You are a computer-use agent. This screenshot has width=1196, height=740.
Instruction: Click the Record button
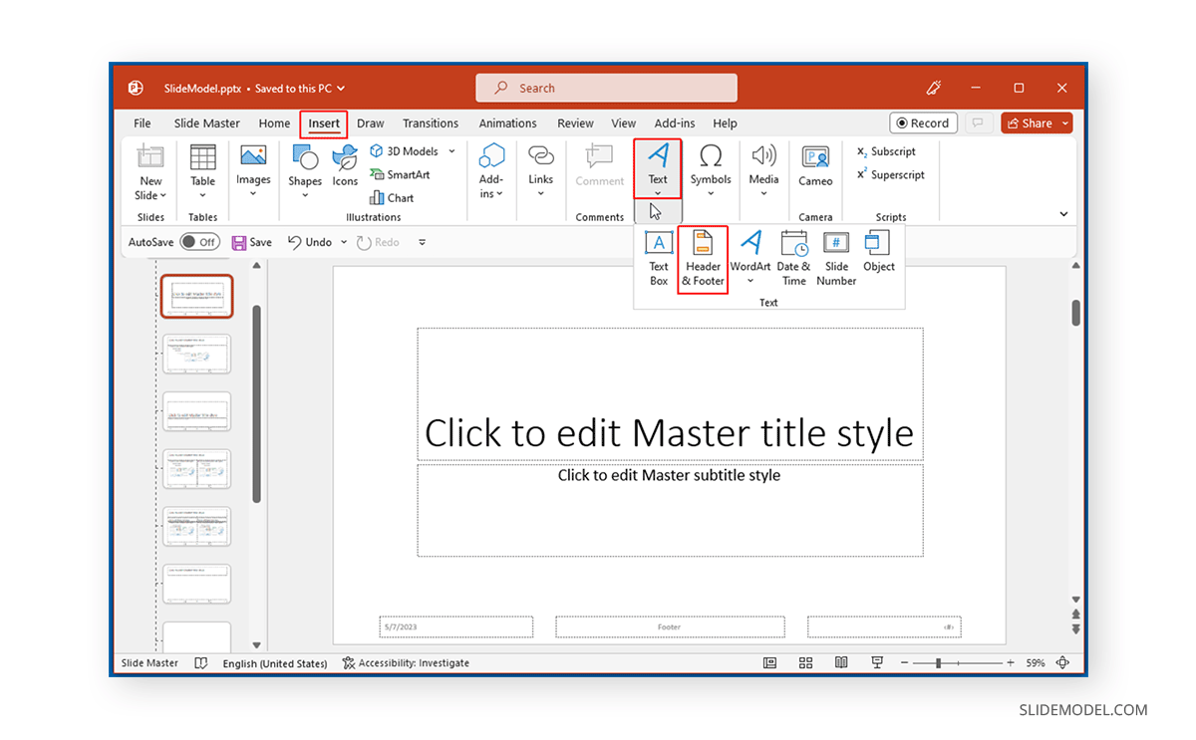pos(923,123)
